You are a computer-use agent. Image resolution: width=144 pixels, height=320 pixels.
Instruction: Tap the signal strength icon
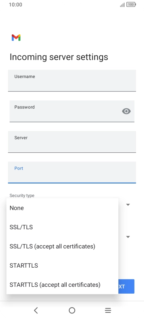click(122, 5)
